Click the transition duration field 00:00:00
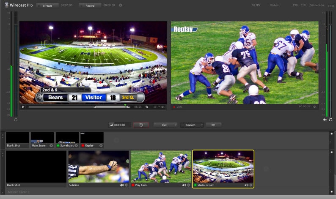 point(120,125)
